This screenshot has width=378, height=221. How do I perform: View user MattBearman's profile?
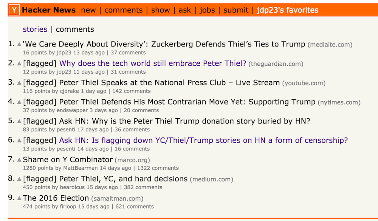pos(80,168)
